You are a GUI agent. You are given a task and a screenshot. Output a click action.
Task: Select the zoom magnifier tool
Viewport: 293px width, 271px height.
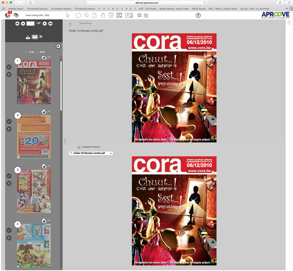(x=86, y=15)
